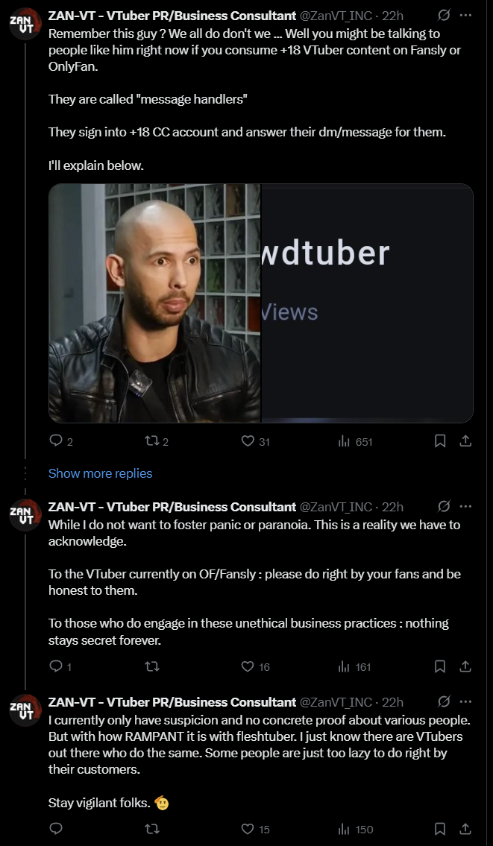
Task: Share the last tweet about fleshtuber
Action: 465,829
